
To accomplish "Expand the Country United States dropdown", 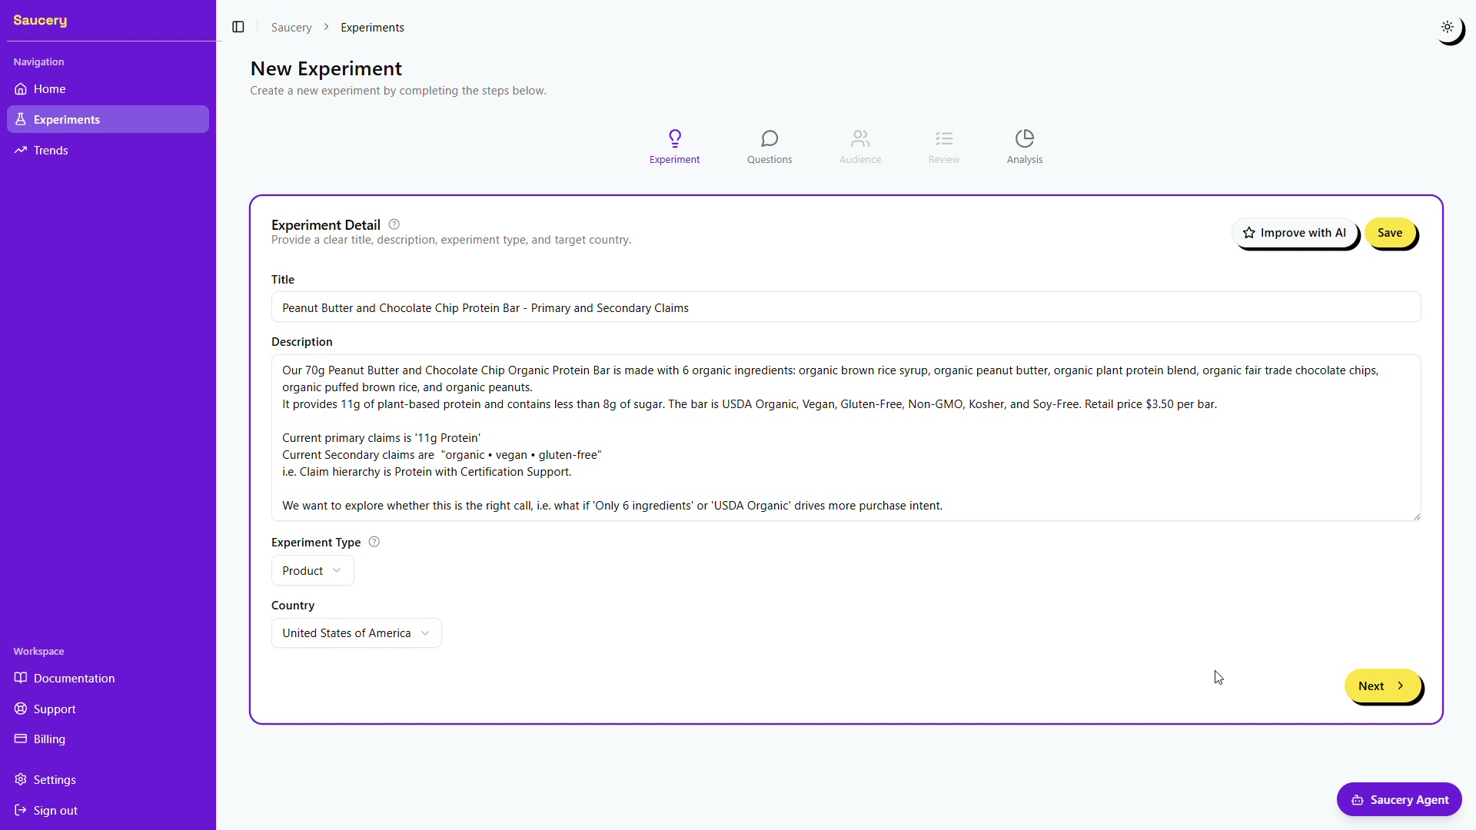I will tap(356, 633).
